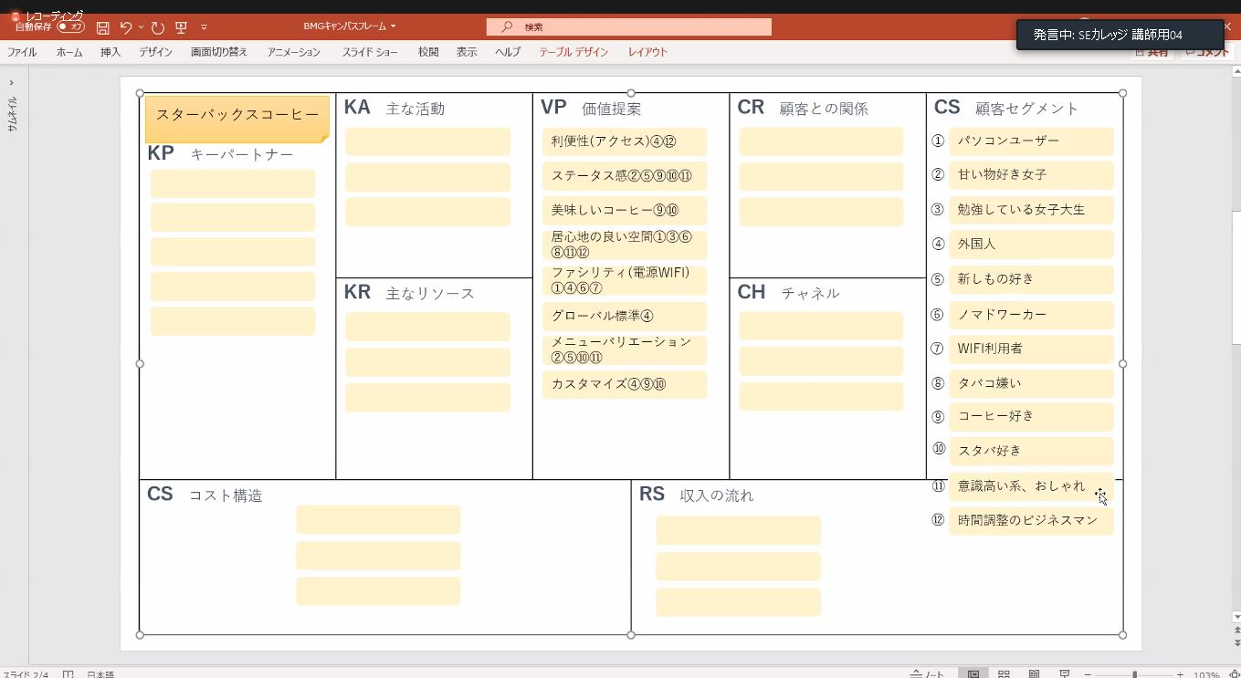Viewport: 1241px width, 678px height.
Task: Click the ノート notes button in status bar
Action: [928, 674]
